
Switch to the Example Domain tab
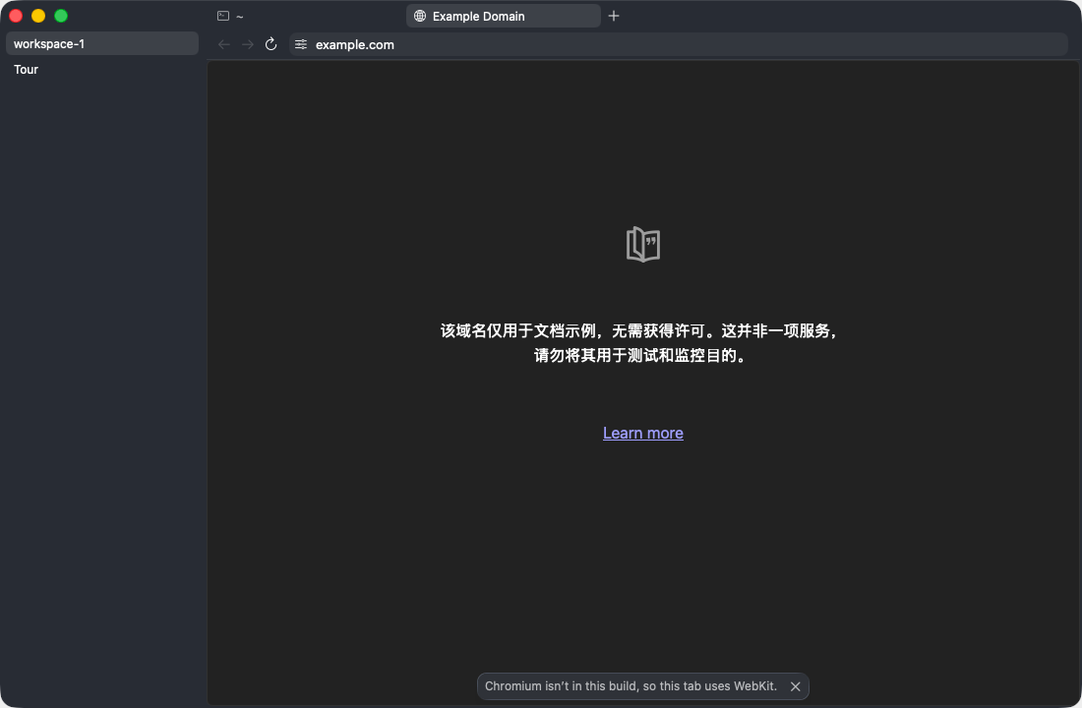pyautogui.click(x=503, y=16)
